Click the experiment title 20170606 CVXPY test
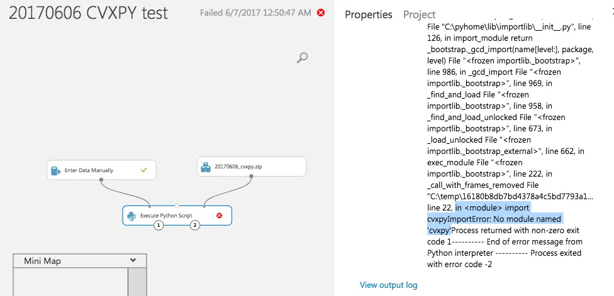The image size is (614, 296). pos(88,13)
